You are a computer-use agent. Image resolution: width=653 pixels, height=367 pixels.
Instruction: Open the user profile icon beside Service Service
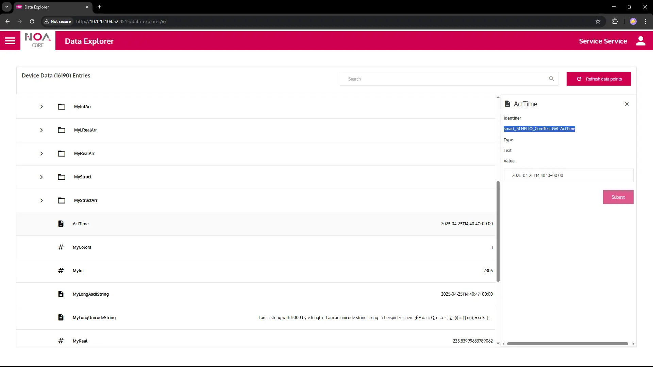point(641,41)
